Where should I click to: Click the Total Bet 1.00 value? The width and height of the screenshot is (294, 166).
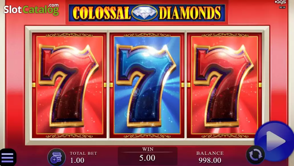77,160
